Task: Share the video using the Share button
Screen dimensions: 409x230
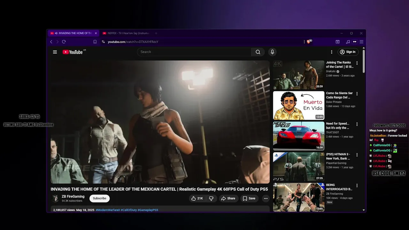Action: click(x=228, y=198)
